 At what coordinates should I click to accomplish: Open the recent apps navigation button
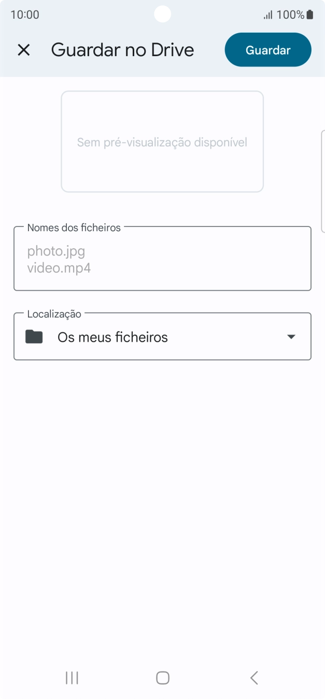(x=72, y=678)
